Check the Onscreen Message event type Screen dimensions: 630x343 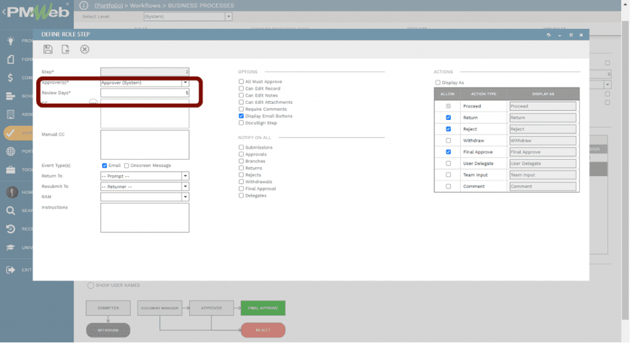pos(127,165)
